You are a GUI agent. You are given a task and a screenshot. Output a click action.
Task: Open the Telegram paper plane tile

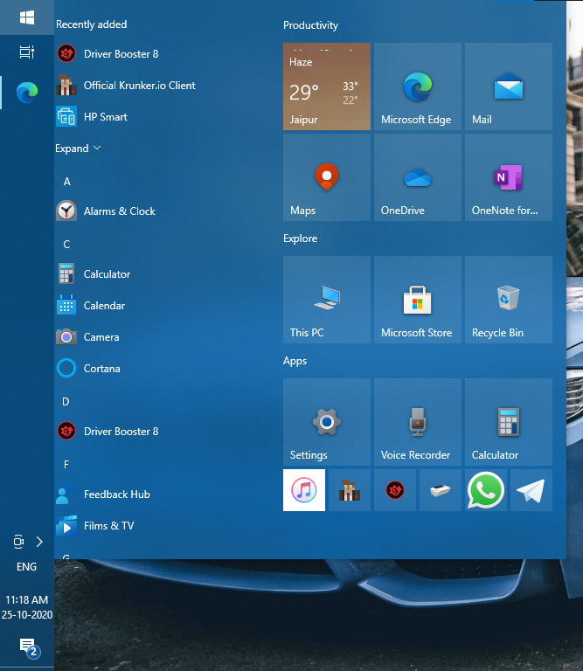[x=531, y=490]
